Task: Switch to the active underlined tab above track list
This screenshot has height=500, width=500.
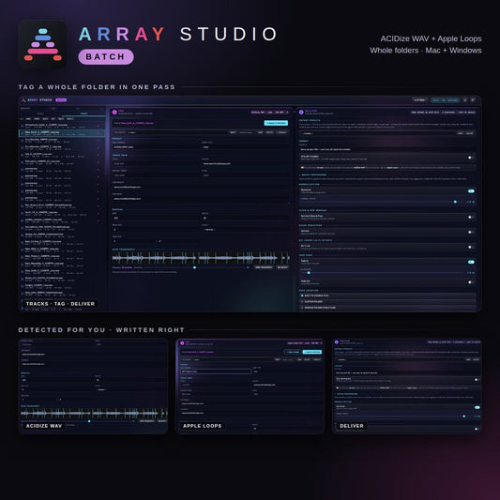Action: coord(83,114)
